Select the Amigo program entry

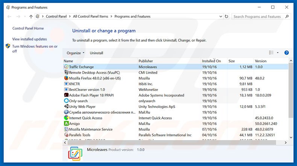74,124
